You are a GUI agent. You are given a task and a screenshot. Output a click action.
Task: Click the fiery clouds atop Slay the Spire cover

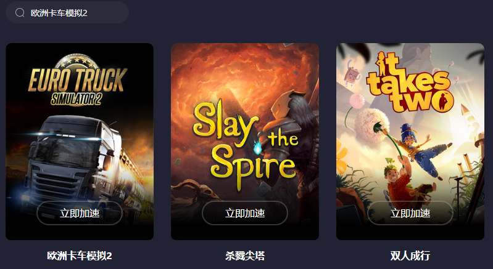(242, 69)
